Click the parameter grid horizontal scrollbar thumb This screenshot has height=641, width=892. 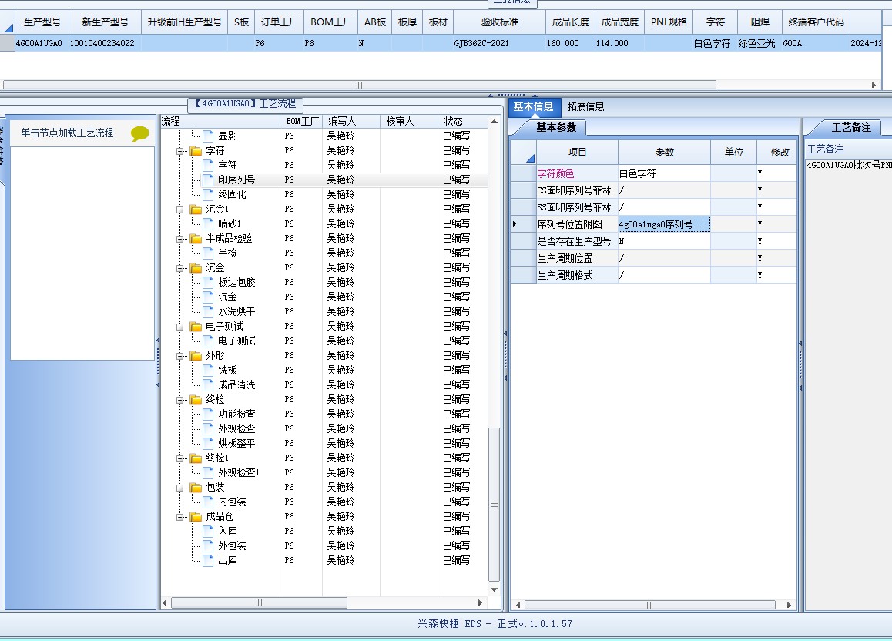point(649,605)
